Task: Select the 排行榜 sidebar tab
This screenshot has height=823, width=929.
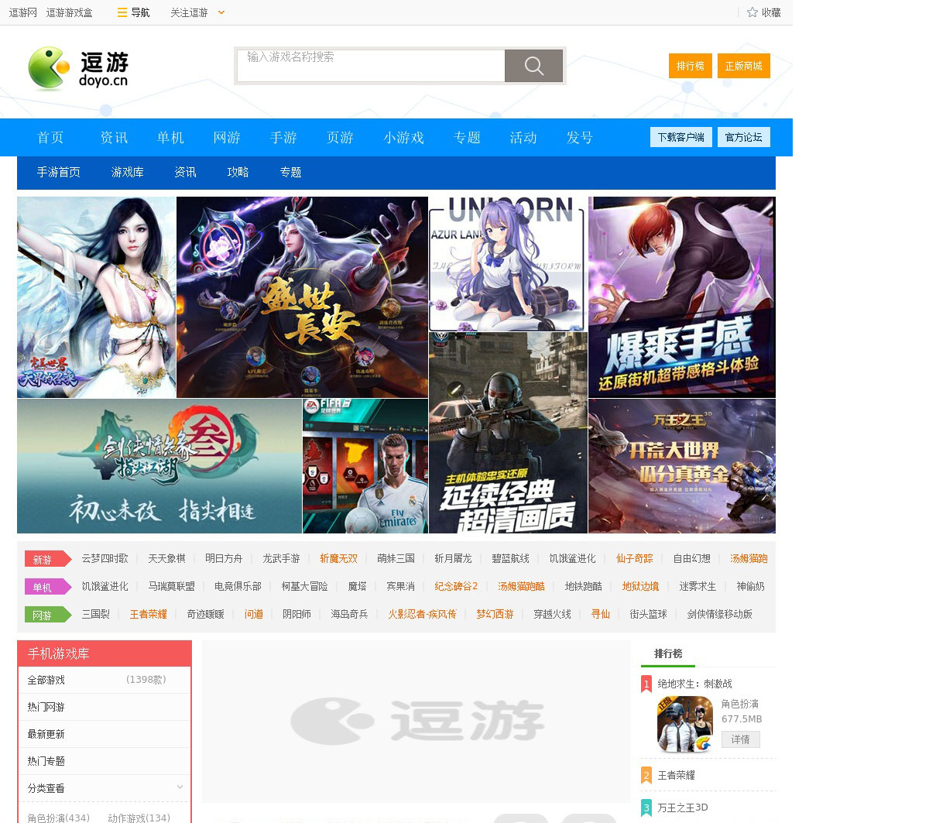Action: pos(668,653)
